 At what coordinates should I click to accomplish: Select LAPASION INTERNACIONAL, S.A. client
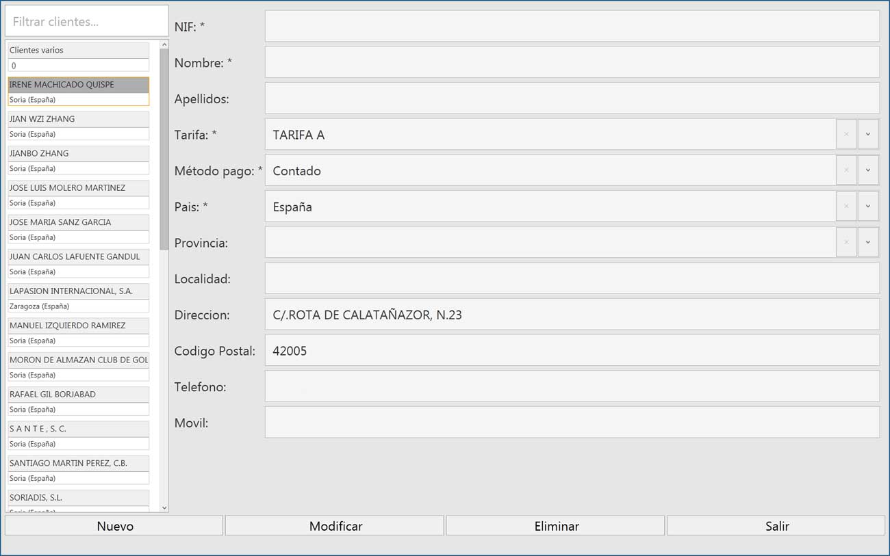78,291
